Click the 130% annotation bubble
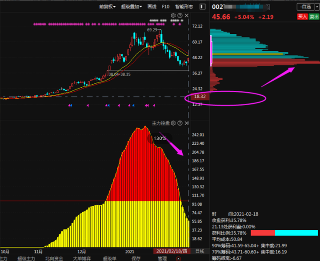 (x=160, y=139)
